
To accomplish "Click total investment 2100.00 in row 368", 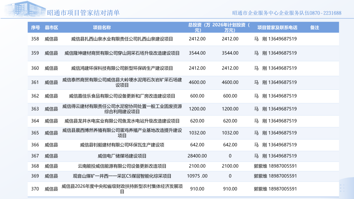I will pos(197,166).
